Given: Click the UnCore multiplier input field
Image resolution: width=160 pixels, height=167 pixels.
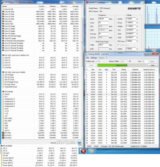Looking at the screenshot, I should tap(103, 34).
